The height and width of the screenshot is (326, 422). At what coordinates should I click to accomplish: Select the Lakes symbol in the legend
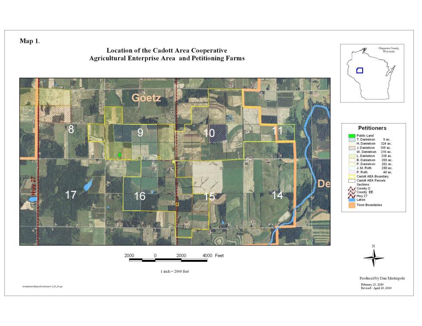click(351, 200)
